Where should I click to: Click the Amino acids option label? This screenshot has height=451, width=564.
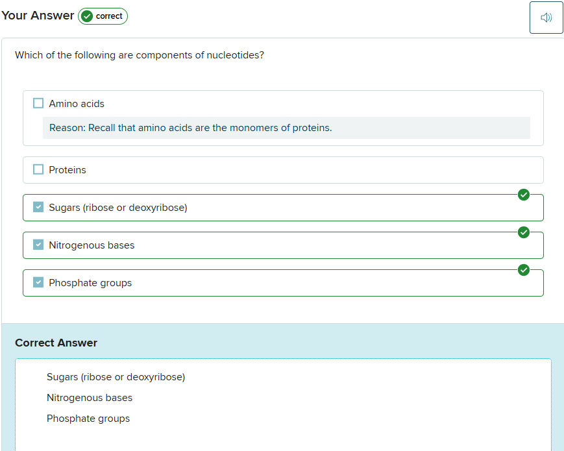(77, 104)
